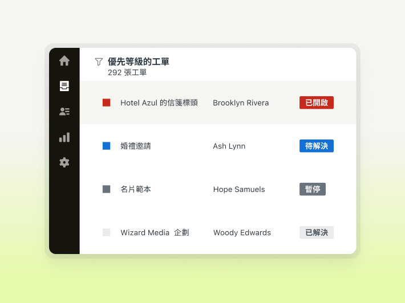Viewport: 405px width, 303px height.
Task: Click light square beside Wizard Media 企劃
Action: 106,232
